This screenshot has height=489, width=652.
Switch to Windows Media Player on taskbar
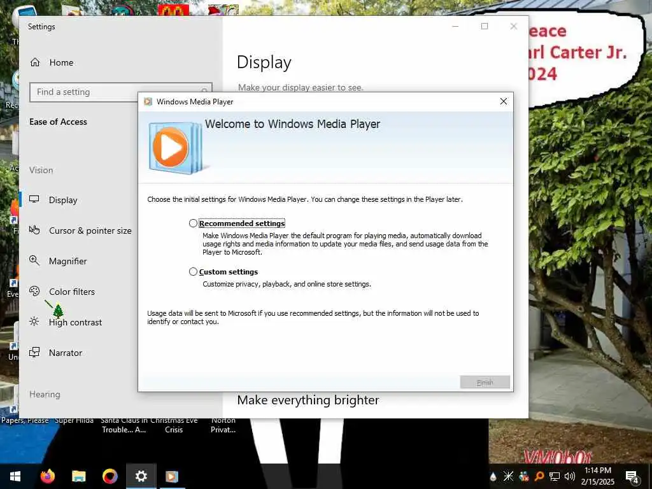[172, 476]
